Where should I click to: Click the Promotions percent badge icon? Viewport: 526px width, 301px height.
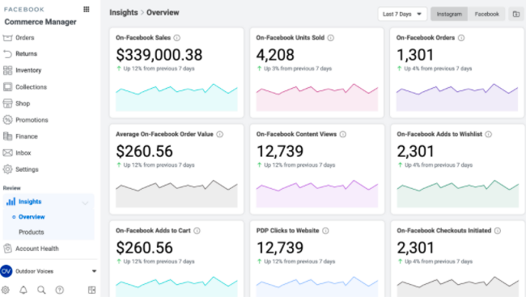[x=7, y=119]
